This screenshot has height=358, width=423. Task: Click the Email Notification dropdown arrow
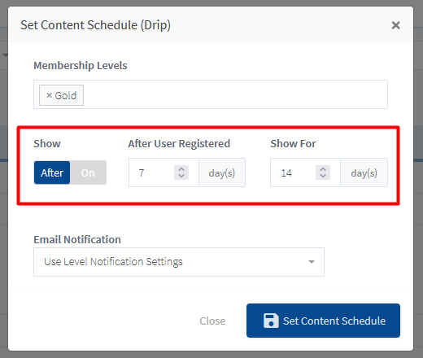312,262
